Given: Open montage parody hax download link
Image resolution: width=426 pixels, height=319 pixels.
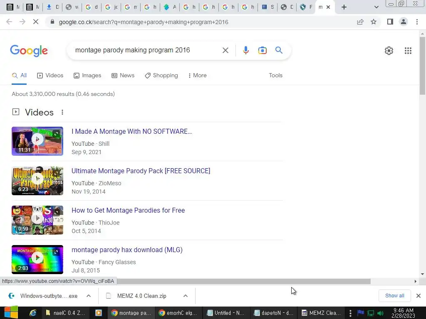Looking at the screenshot, I should point(127,250).
